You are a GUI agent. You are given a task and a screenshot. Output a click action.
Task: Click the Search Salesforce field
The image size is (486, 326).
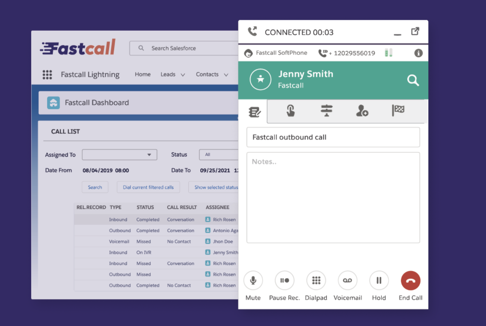point(184,48)
